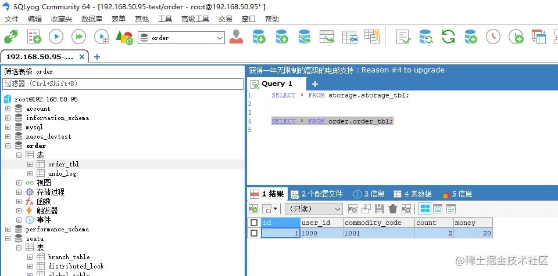Add a new connection tab with plus button

(x=97, y=57)
